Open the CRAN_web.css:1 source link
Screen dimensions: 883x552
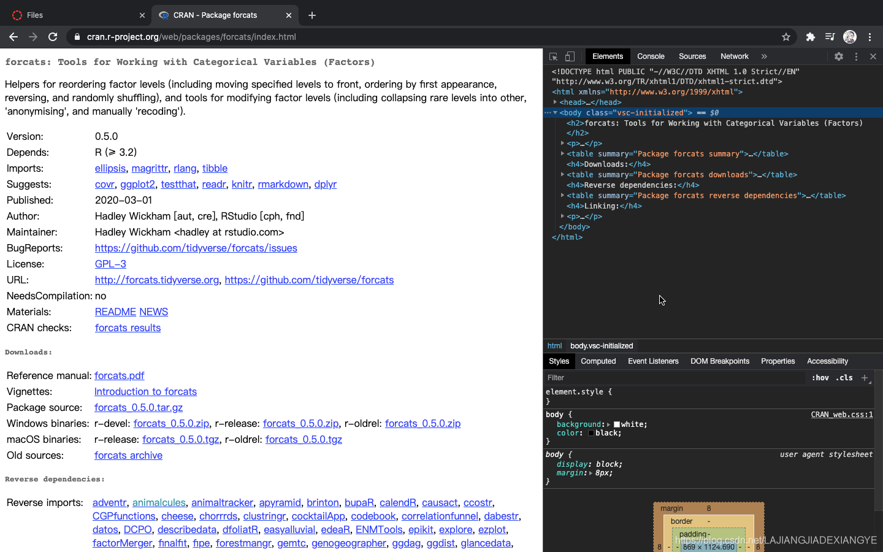click(x=842, y=415)
